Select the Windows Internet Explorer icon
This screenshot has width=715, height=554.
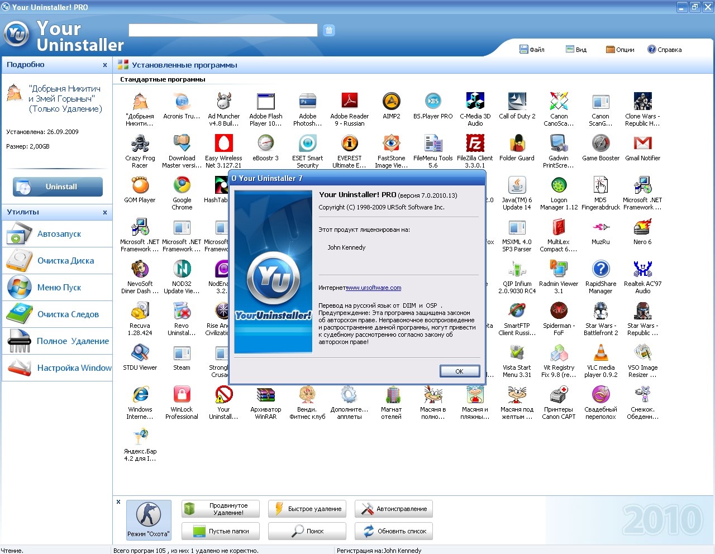coord(140,395)
